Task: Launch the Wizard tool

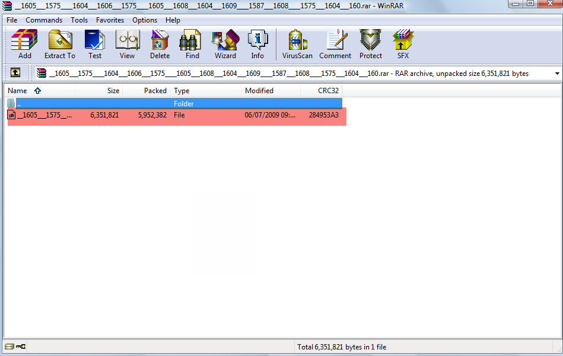Action: (225, 44)
